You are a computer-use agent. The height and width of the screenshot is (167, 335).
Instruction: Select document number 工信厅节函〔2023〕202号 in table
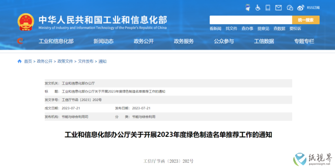point(82,100)
